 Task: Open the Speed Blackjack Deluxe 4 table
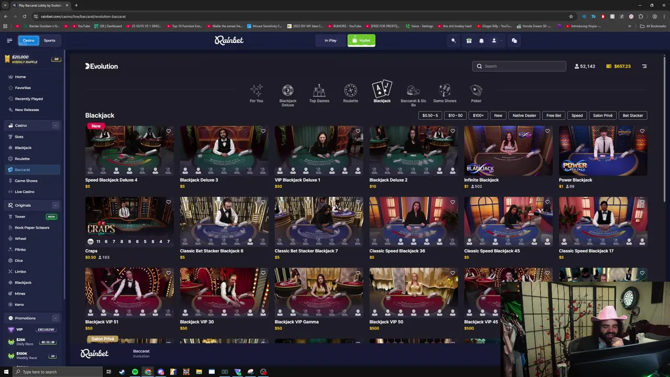pos(129,150)
